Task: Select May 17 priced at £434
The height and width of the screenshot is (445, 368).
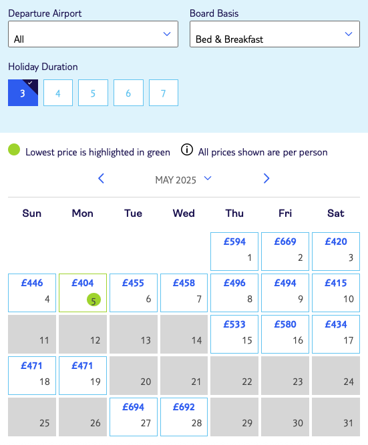Action: [336, 334]
